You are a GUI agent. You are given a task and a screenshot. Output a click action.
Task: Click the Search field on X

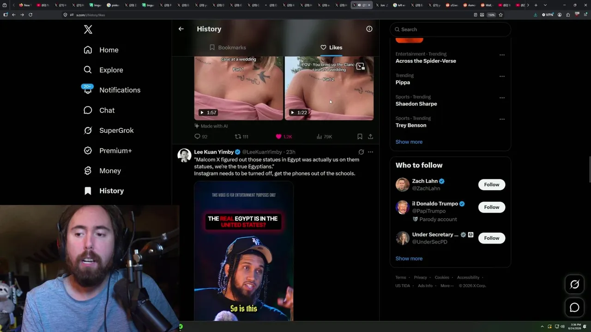point(451,30)
